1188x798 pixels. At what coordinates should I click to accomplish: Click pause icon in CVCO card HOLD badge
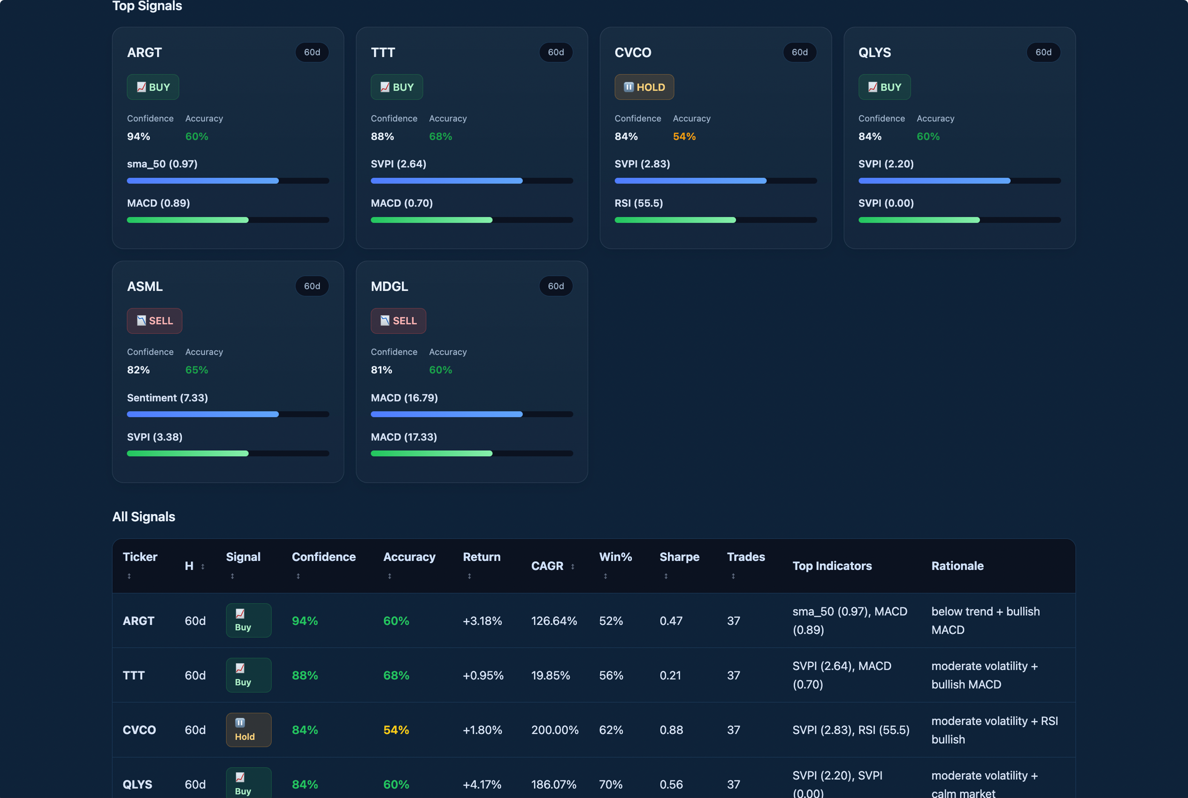point(629,87)
